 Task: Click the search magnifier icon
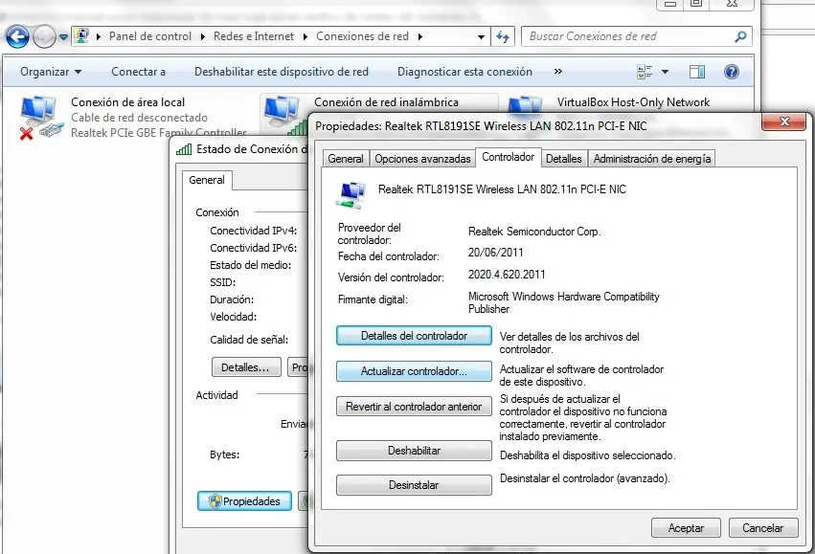(x=740, y=36)
